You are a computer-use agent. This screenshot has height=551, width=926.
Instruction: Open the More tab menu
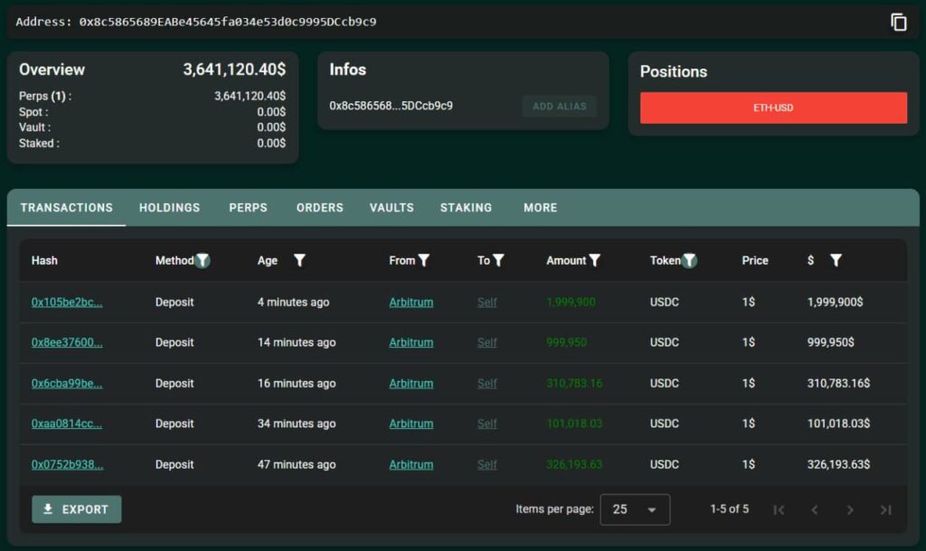tap(540, 208)
